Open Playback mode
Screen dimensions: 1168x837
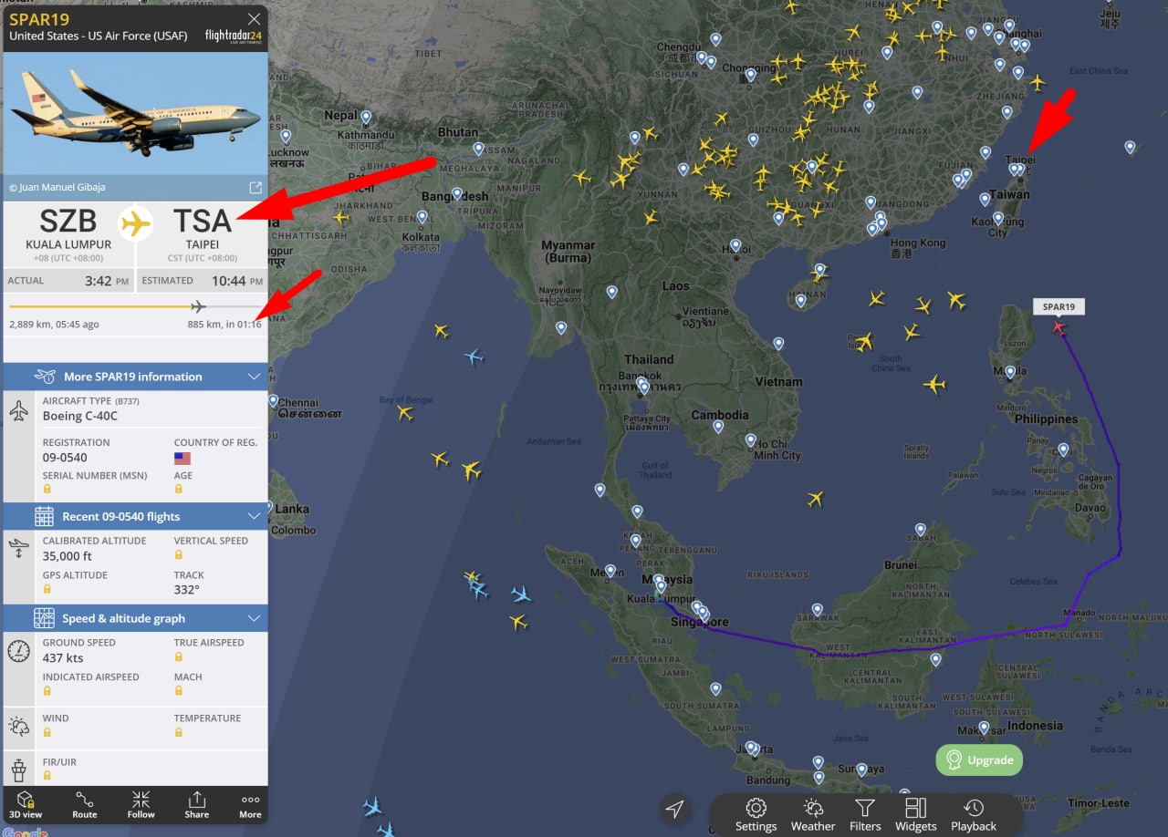(x=974, y=814)
